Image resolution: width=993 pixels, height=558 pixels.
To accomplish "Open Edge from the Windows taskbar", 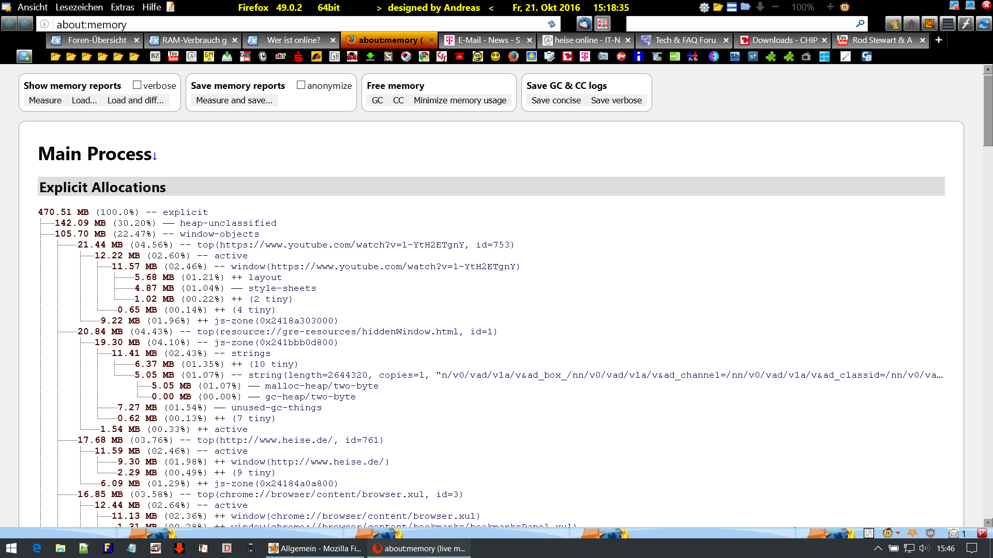I will pyautogui.click(x=37, y=548).
